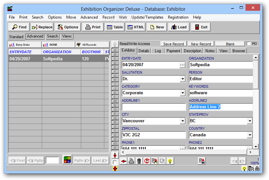Click the yellow light bulb tip icon

pyautogui.click(x=170, y=161)
